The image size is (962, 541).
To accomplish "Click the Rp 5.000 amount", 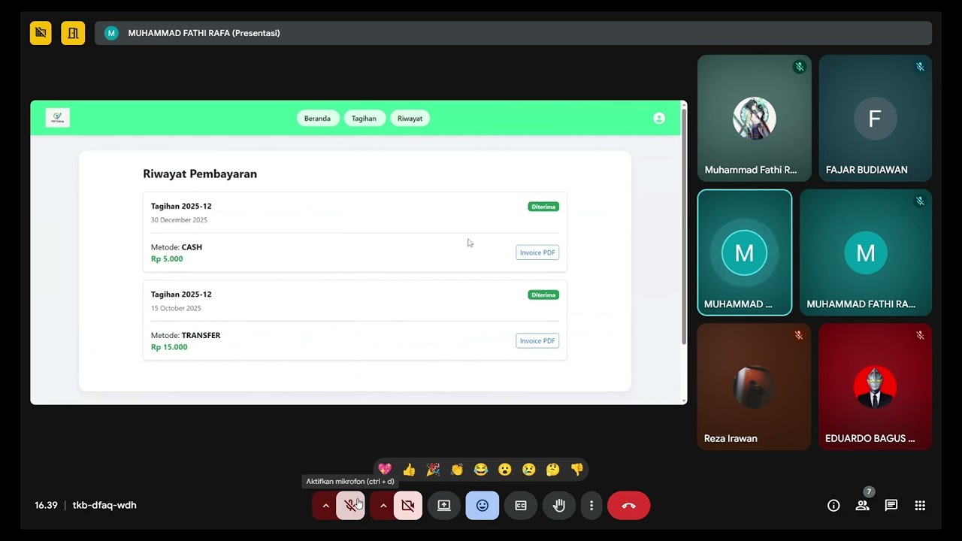I will click(x=167, y=258).
